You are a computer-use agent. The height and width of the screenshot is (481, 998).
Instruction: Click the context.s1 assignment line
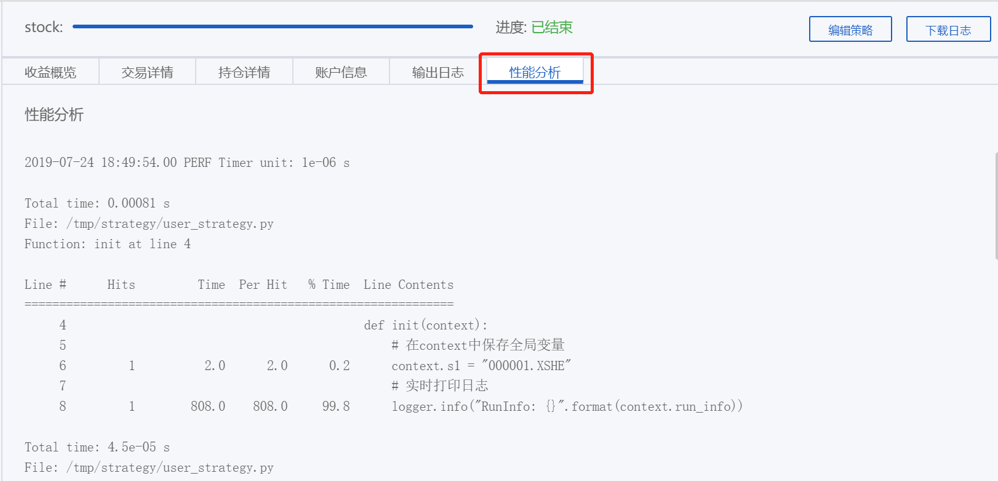pos(481,365)
